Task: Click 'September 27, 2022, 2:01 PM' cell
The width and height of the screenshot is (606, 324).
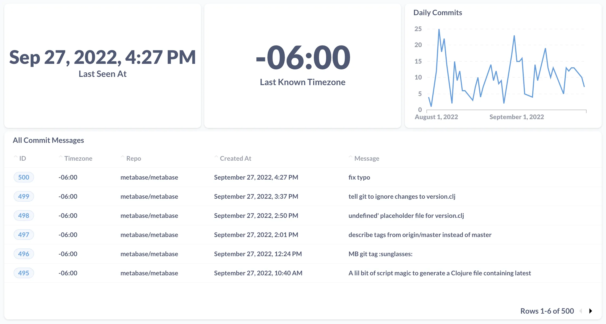Action: (256, 235)
